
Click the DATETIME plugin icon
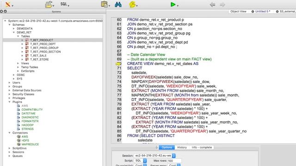(18, 113)
